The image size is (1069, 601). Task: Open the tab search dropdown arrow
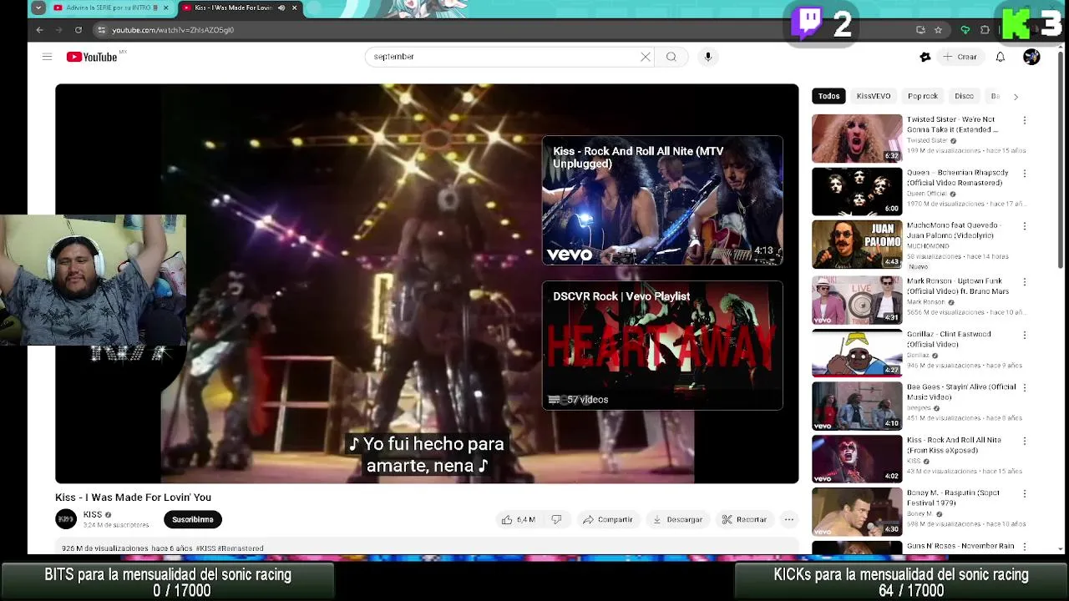click(x=38, y=8)
